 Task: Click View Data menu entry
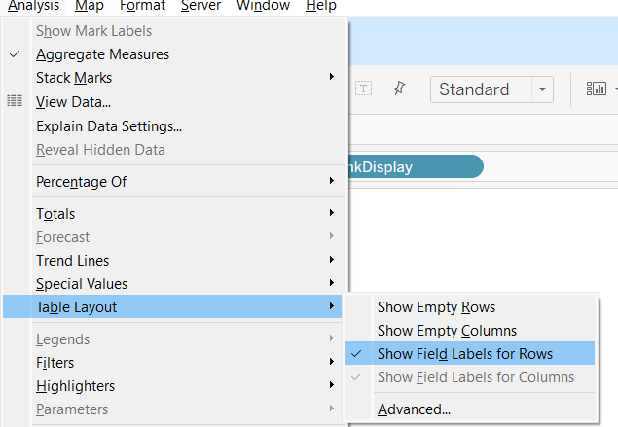coord(73,101)
